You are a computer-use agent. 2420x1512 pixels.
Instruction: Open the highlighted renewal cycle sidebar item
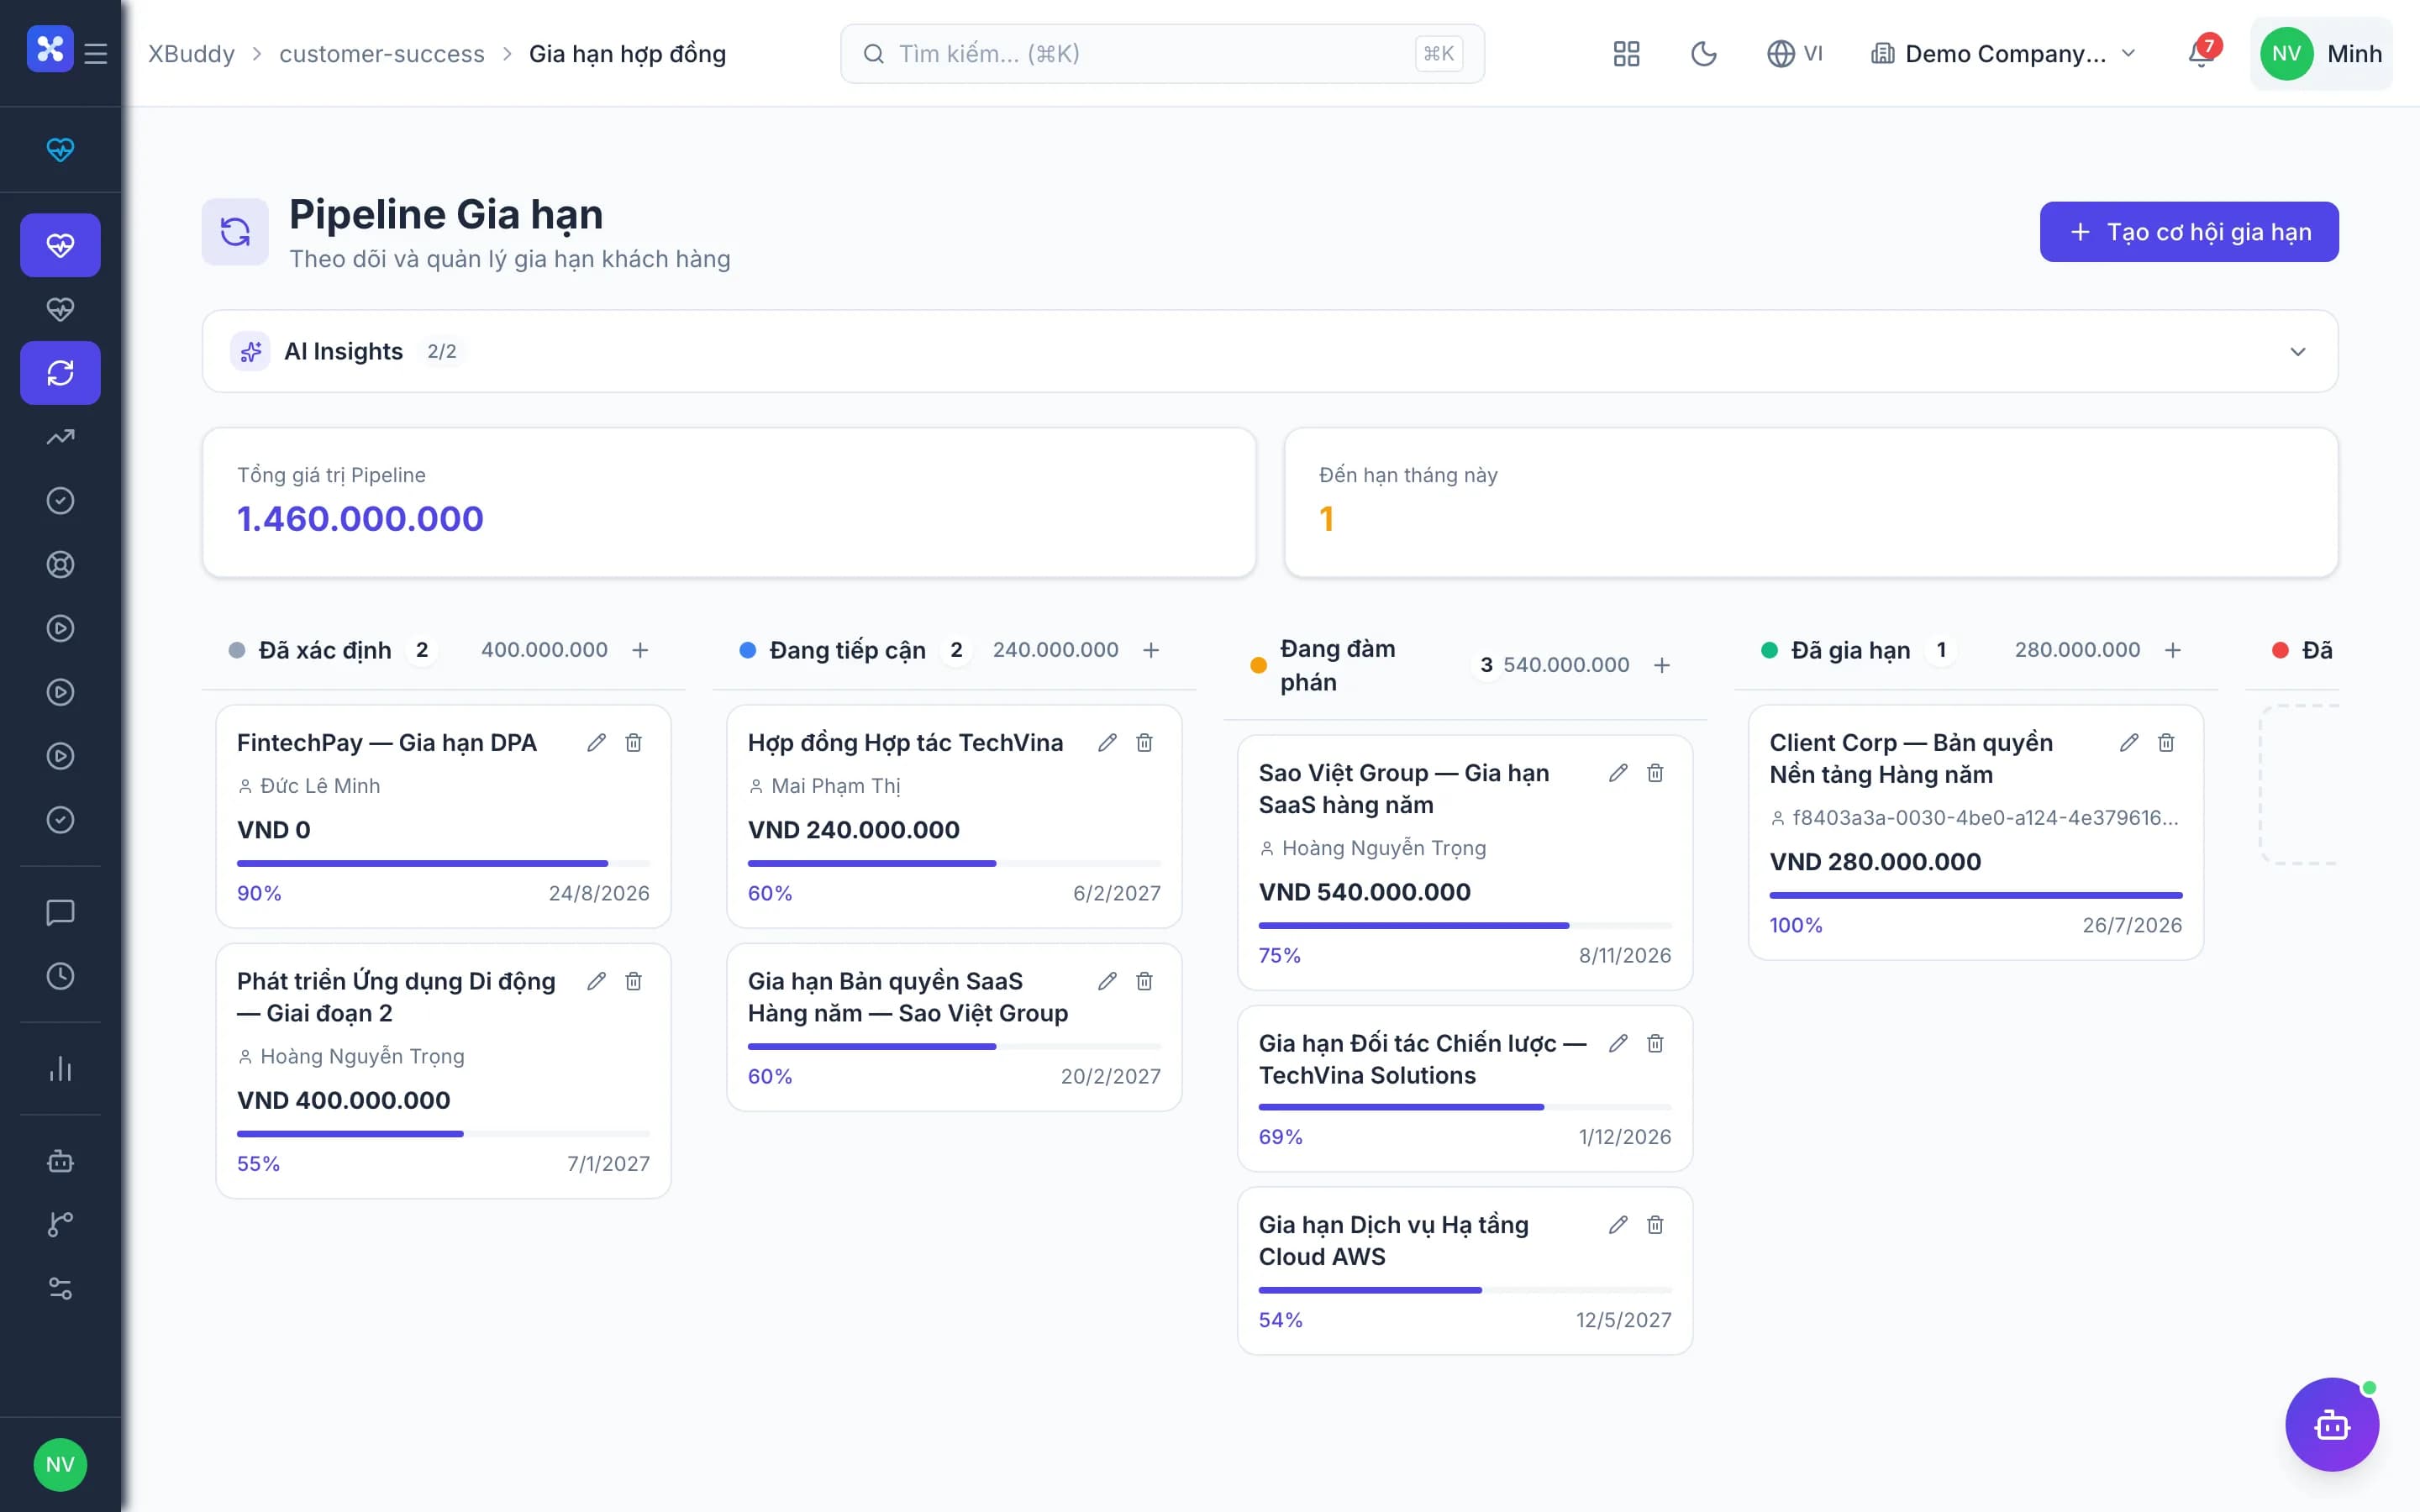click(x=60, y=373)
